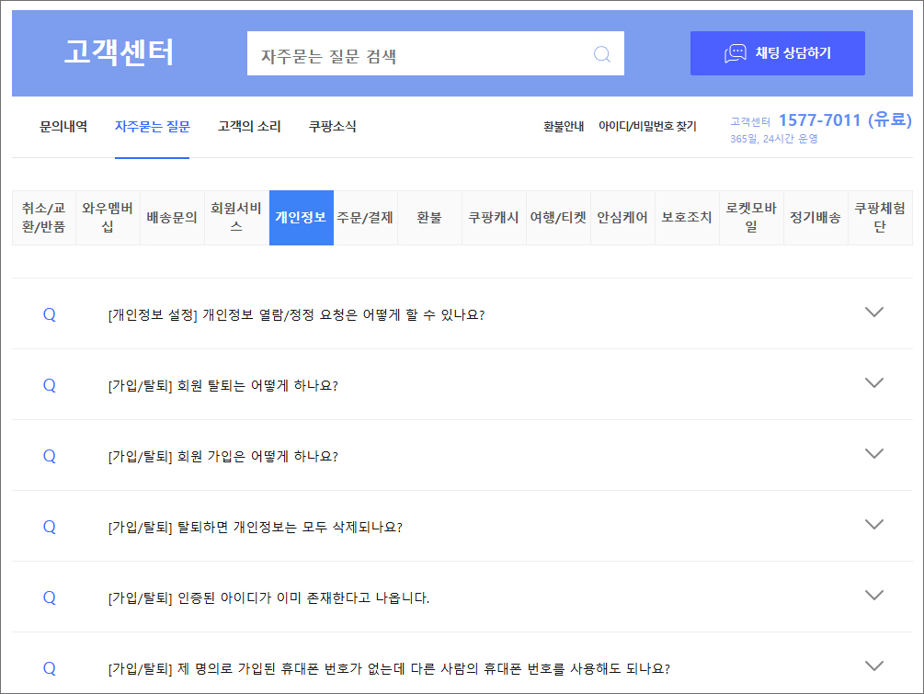Select the 보호조치 category
Image resolution: width=924 pixels, height=694 pixels.
click(x=687, y=217)
